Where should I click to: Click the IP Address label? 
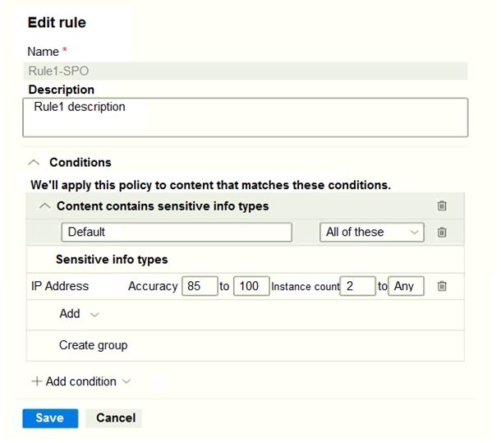pyautogui.click(x=60, y=286)
